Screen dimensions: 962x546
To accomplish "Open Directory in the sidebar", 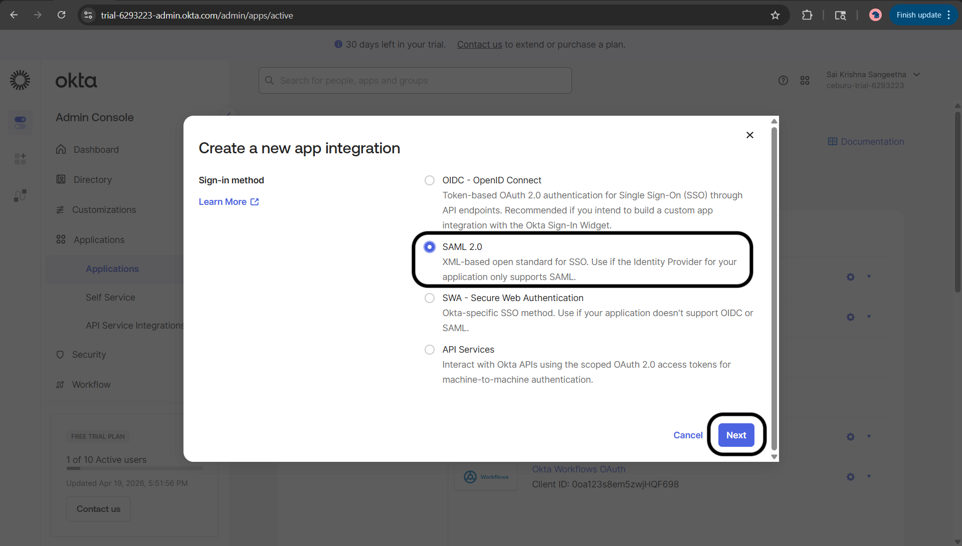I will [x=93, y=180].
